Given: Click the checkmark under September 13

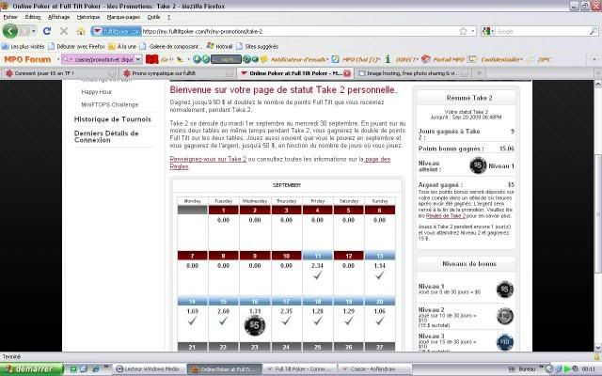Looking at the screenshot, I should [x=380, y=275].
